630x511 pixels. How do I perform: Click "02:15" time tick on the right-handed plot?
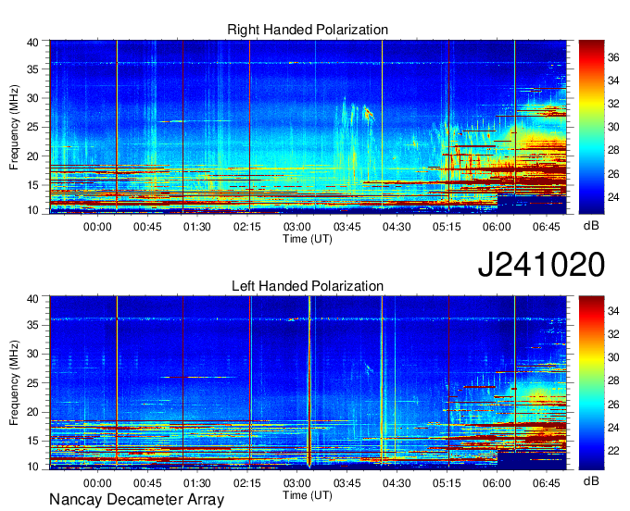pos(247,227)
